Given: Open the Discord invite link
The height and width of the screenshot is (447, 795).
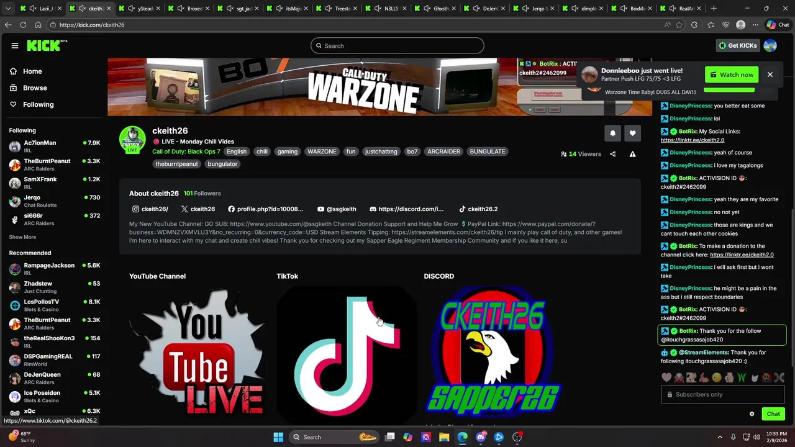Looking at the screenshot, I should coord(406,209).
